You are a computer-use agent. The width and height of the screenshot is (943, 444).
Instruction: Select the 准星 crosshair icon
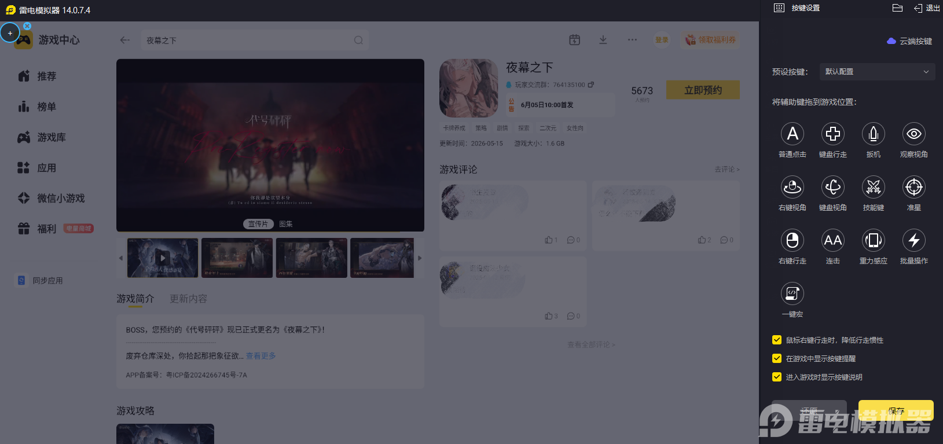(x=914, y=187)
